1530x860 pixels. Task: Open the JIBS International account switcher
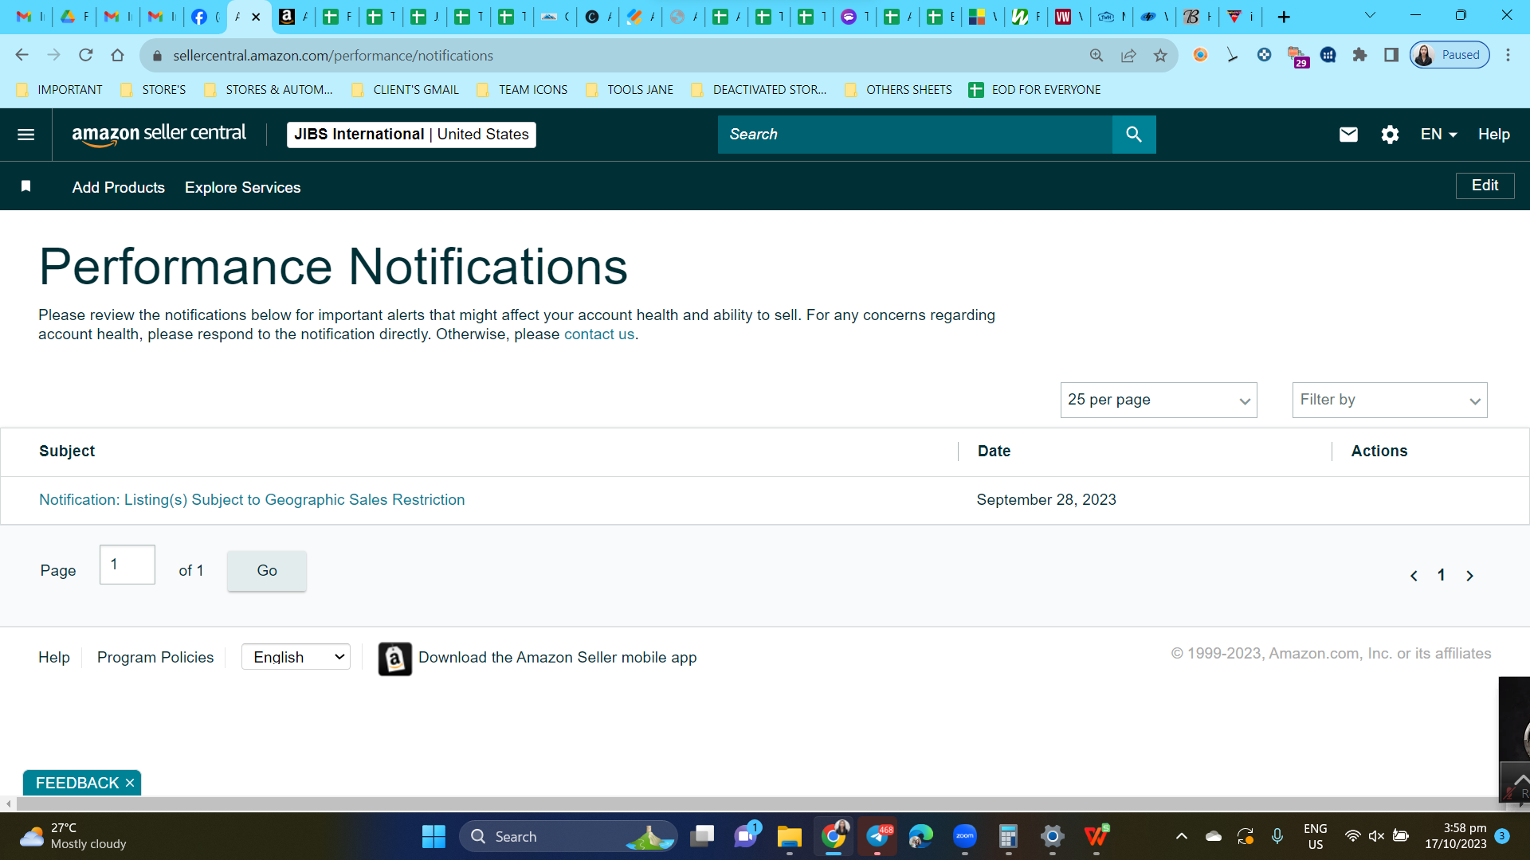411,135
